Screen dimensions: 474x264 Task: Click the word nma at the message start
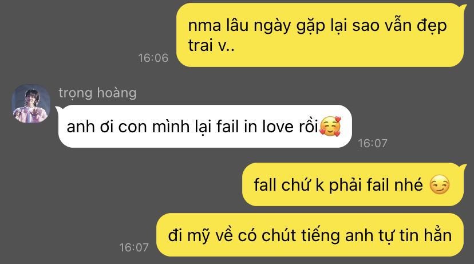tap(204, 26)
